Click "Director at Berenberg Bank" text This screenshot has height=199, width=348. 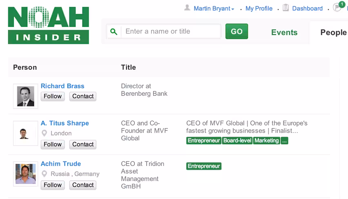(x=144, y=90)
